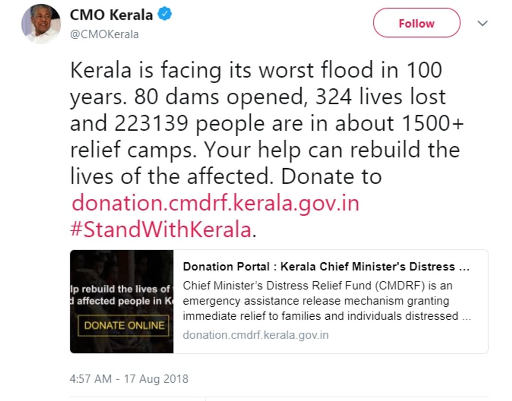This screenshot has width=512, height=401.
Task: Expand the tweet options chevron menu
Action: point(483,23)
